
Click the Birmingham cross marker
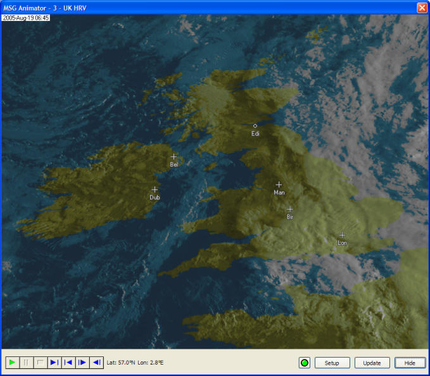pyautogui.click(x=289, y=210)
